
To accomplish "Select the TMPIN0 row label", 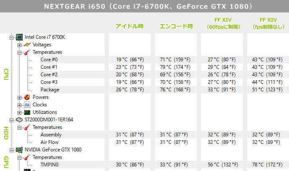I will click(49, 165).
